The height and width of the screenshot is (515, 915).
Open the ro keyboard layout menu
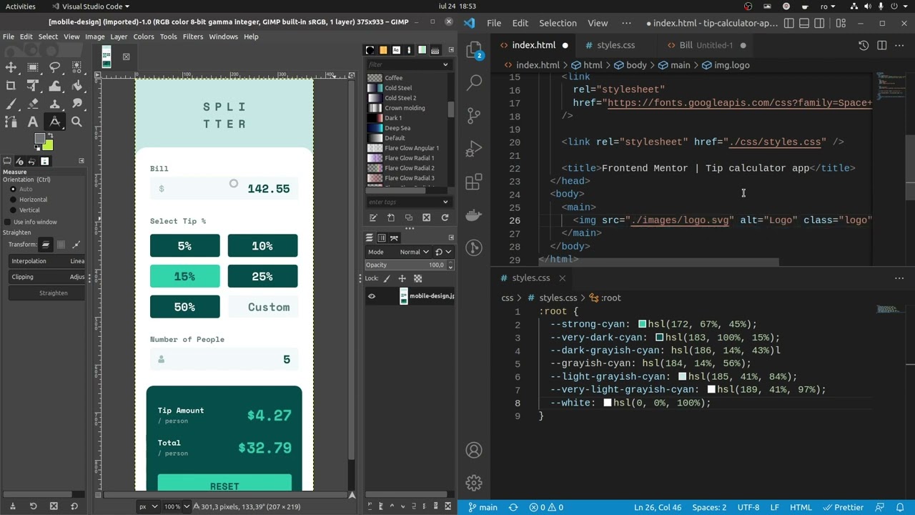(827, 6)
